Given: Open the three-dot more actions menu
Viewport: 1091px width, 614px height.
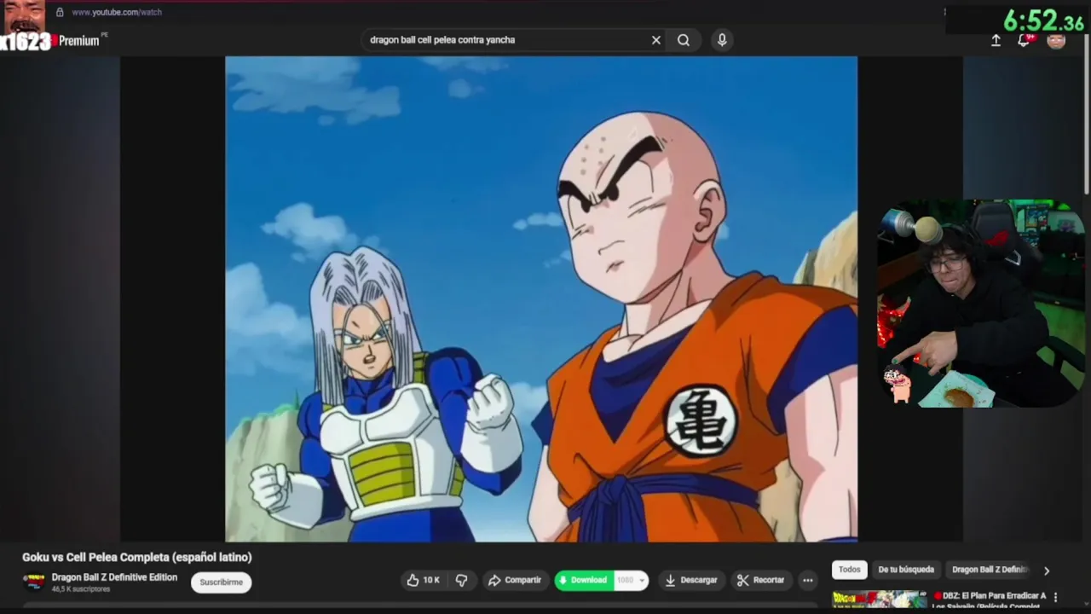Looking at the screenshot, I should tap(808, 580).
